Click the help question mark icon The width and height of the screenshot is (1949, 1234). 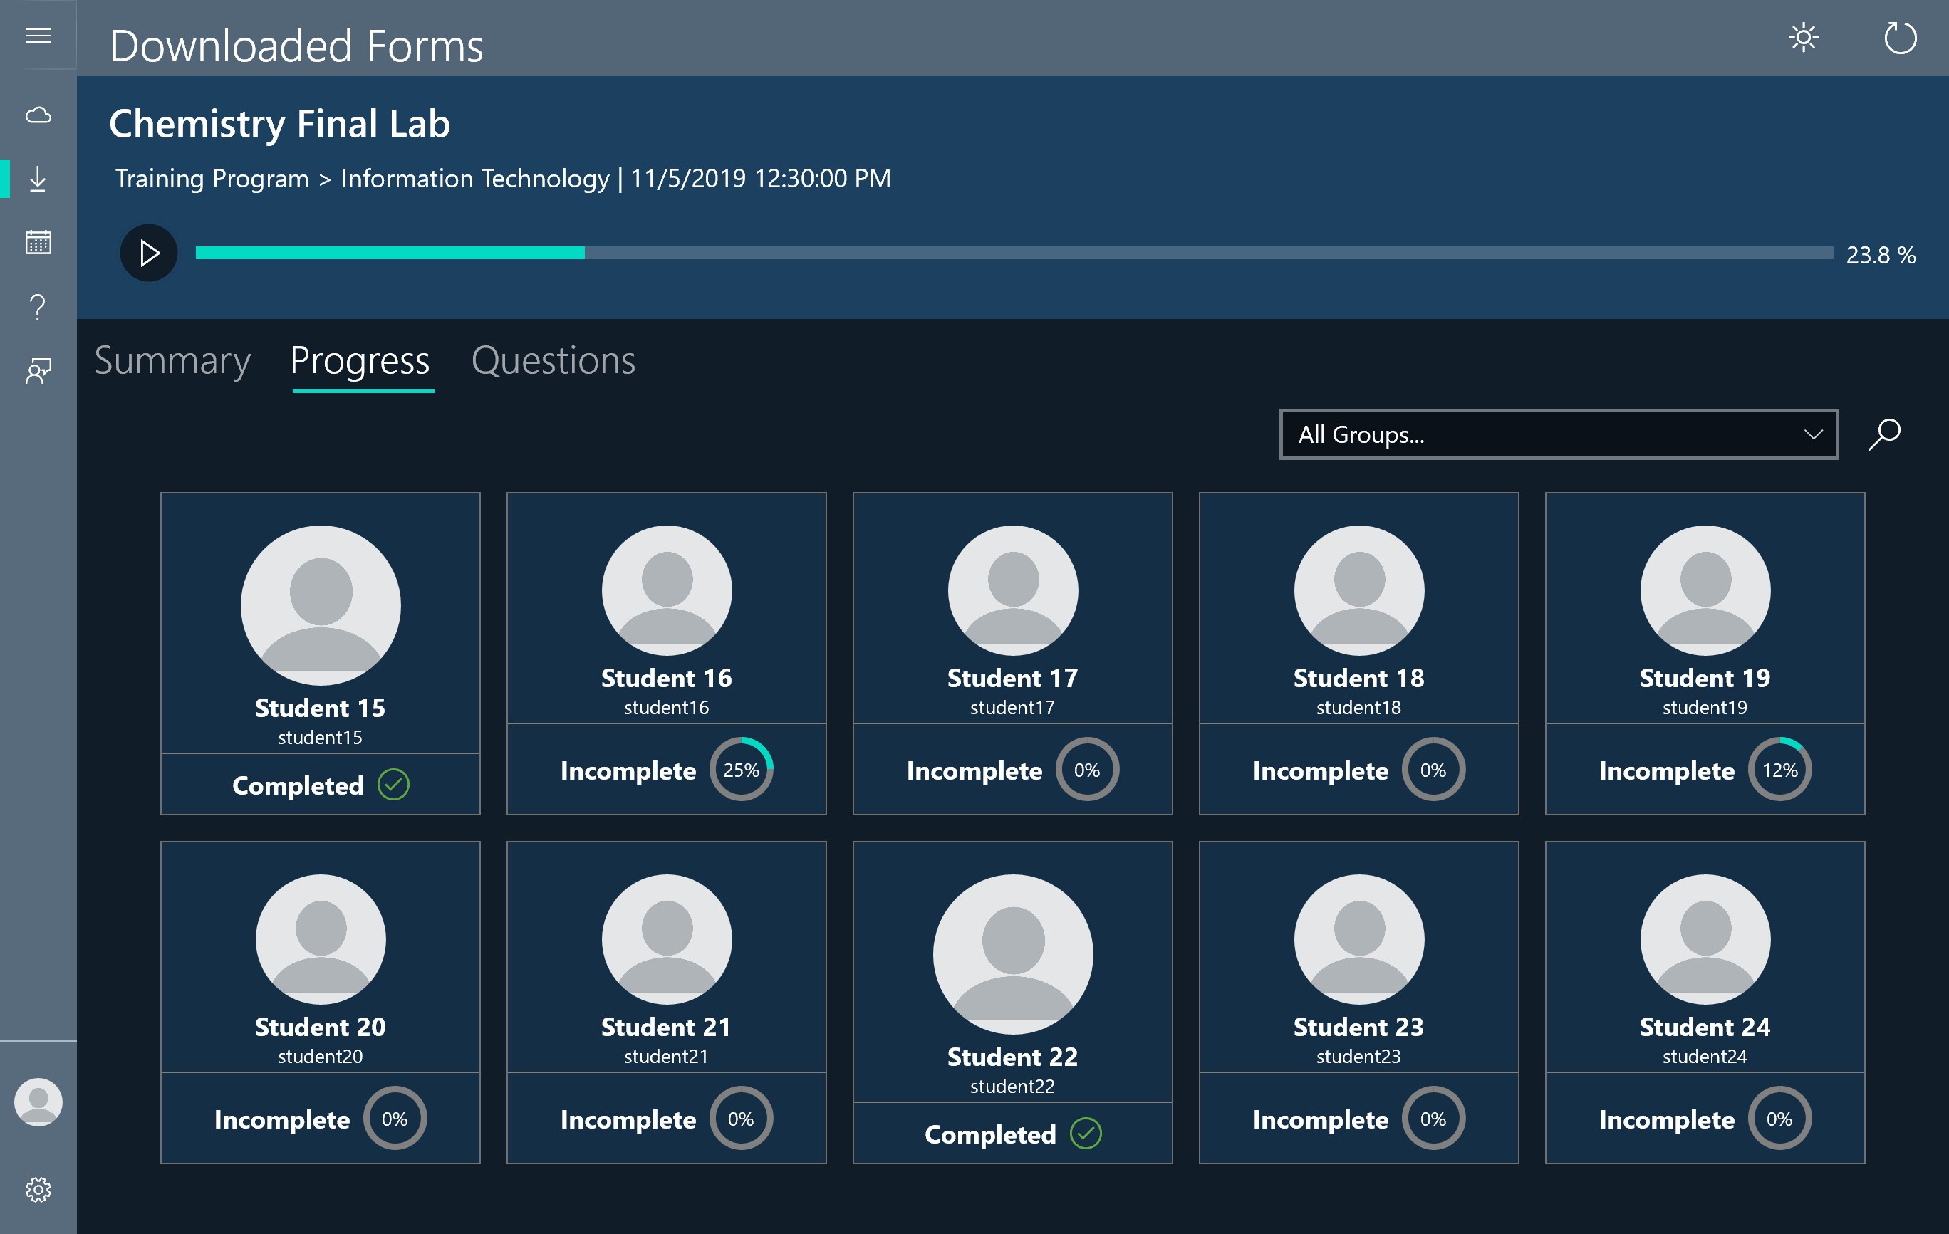click(x=38, y=307)
